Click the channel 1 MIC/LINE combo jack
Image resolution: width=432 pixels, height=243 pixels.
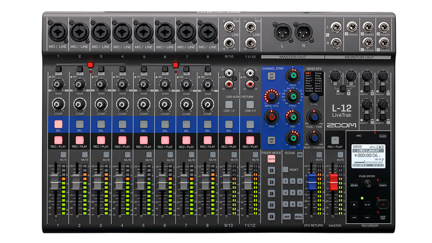58,32
